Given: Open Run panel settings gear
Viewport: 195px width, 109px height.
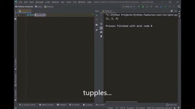Looking at the screenshot, I should (x=172, y=11).
